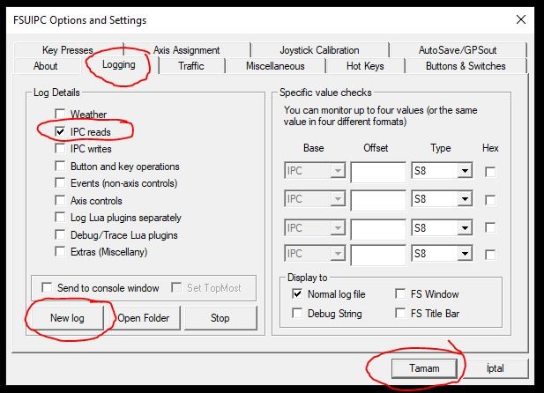Enable FS Window display option
The width and height of the screenshot is (544, 393).
pos(400,293)
